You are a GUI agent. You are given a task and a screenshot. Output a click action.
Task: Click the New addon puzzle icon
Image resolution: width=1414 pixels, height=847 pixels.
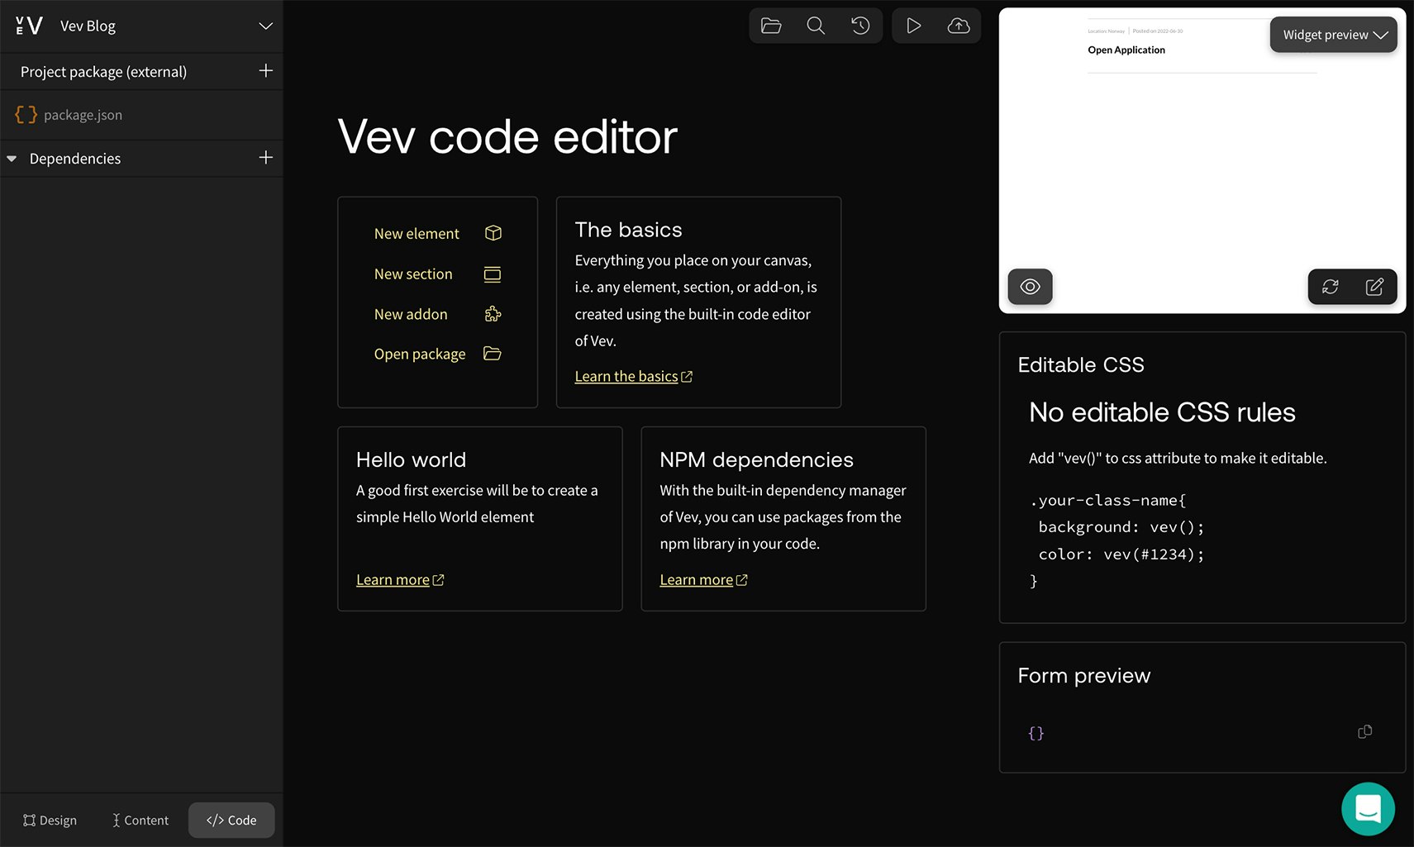[x=493, y=314]
